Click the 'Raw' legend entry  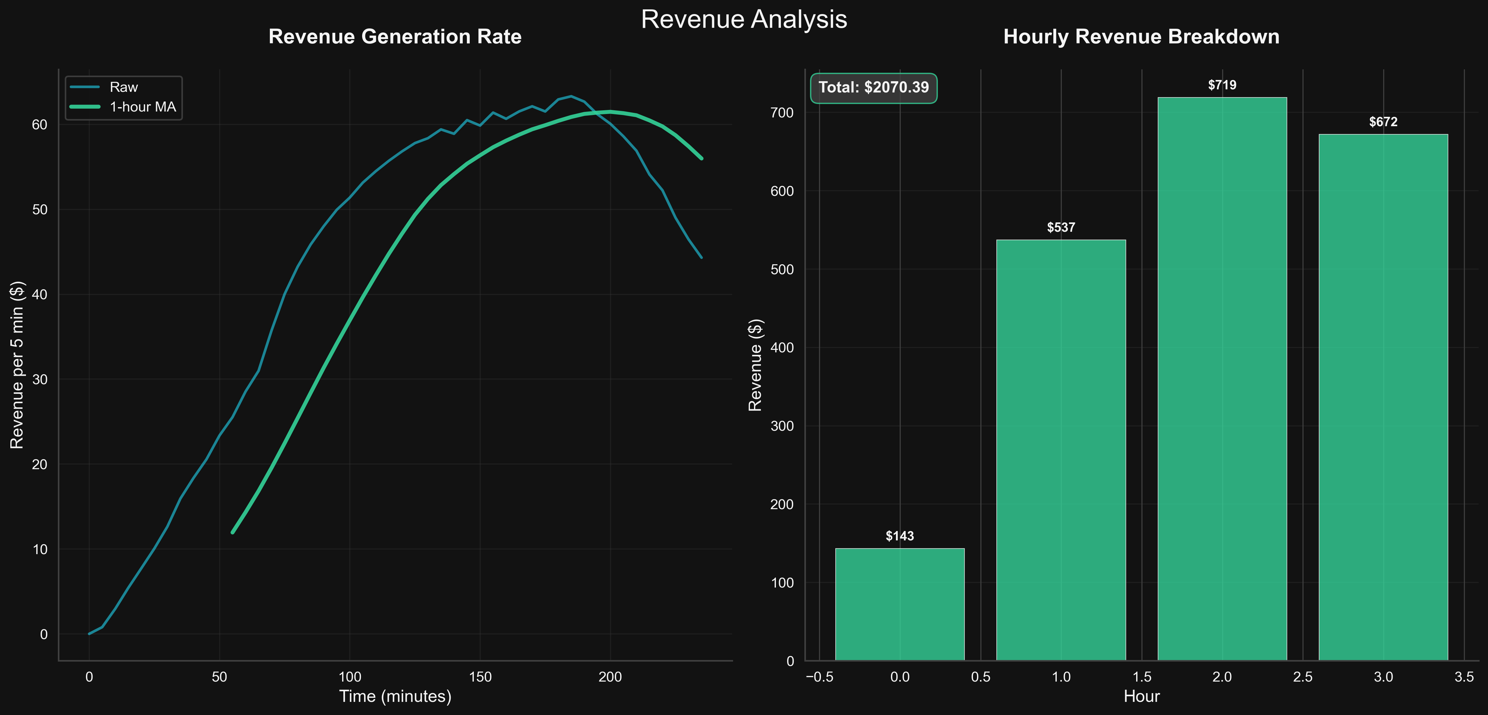click(x=124, y=87)
